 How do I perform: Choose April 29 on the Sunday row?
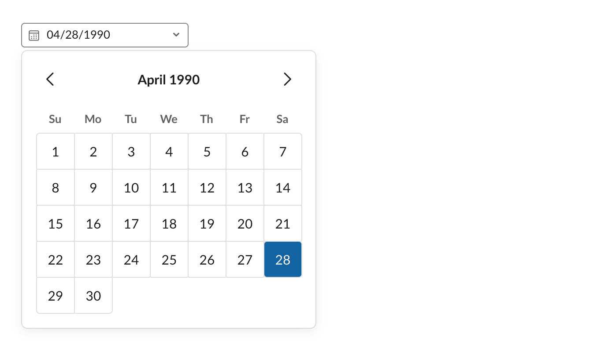point(55,295)
